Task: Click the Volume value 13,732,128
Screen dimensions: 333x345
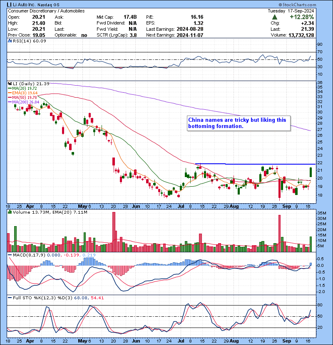Action: click(x=301, y=35)
